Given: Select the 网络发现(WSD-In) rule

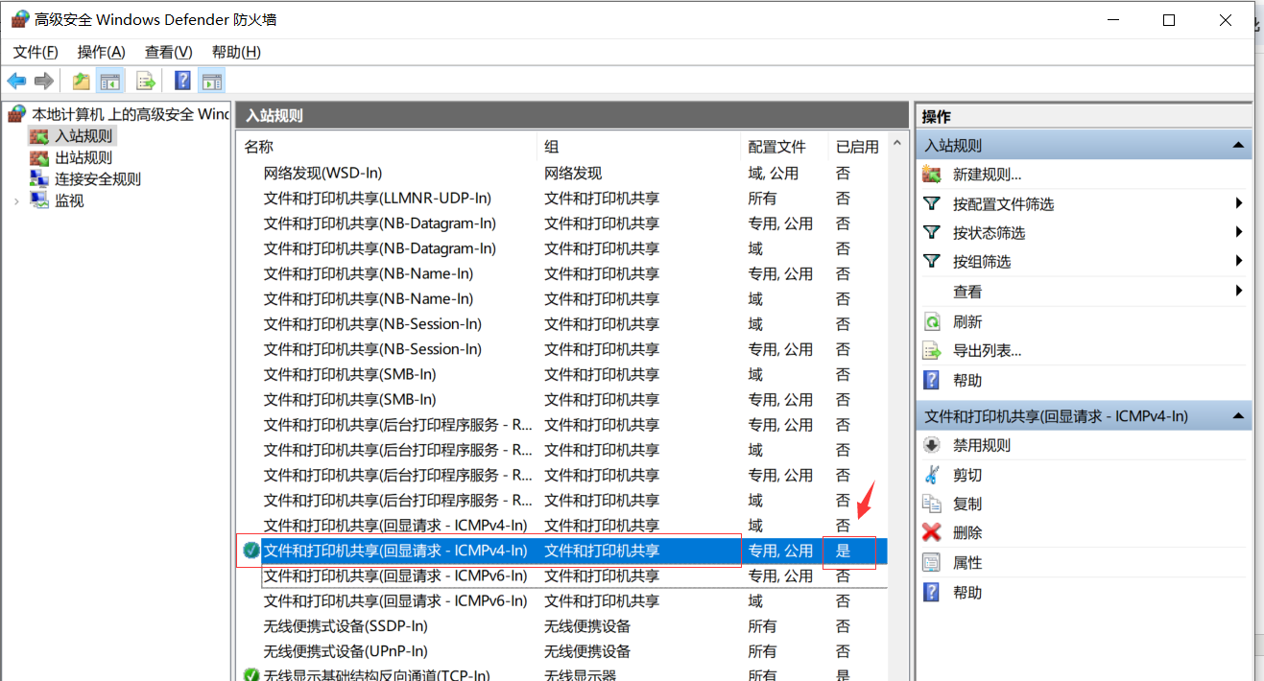Looking at the screenshot, I should click(x=322, y=173).
